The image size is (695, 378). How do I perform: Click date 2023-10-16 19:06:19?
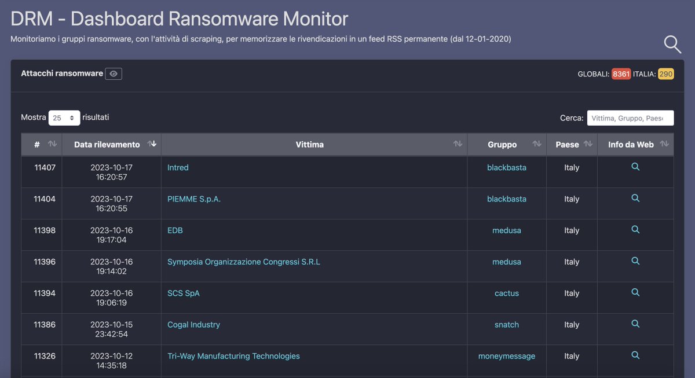tap(112, 298)
